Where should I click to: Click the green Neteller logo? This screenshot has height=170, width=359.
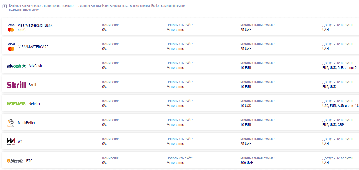pyautogui.click(x=16, y=104)
